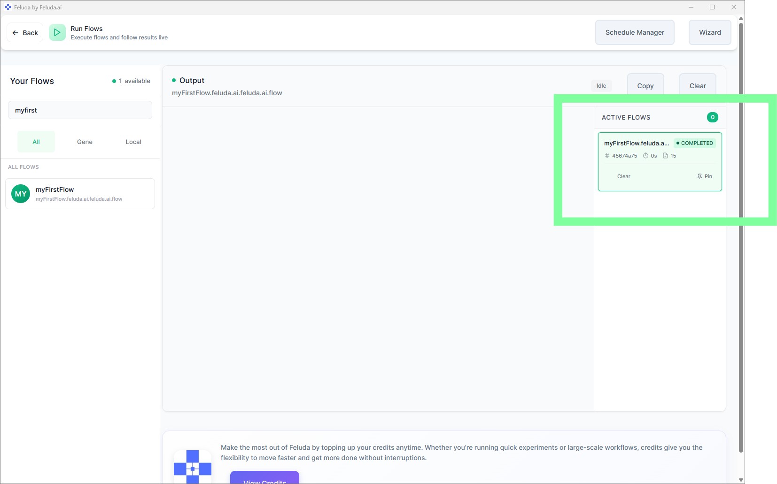Click the Idle status pill
This screenshot has height=484, width=777.
[601, 85]
